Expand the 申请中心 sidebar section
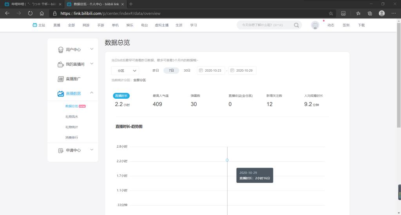This screenshot has width=401, height=215. point(92,150)
